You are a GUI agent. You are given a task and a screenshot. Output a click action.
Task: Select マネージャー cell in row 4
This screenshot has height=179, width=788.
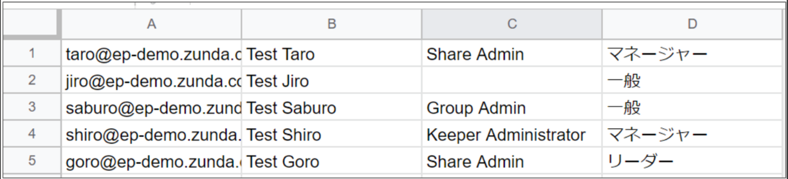[692, 134]
